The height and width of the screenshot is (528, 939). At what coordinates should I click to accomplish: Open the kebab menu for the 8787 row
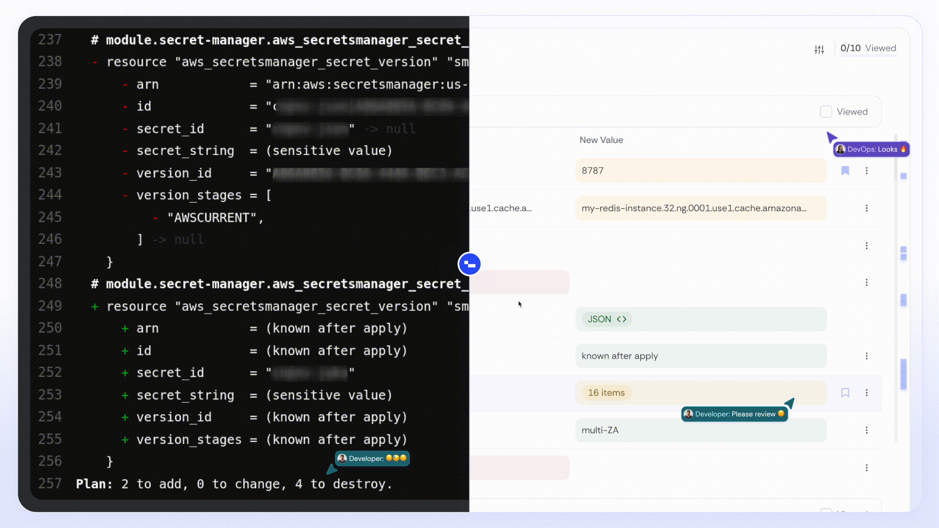(x=867, y=171)
